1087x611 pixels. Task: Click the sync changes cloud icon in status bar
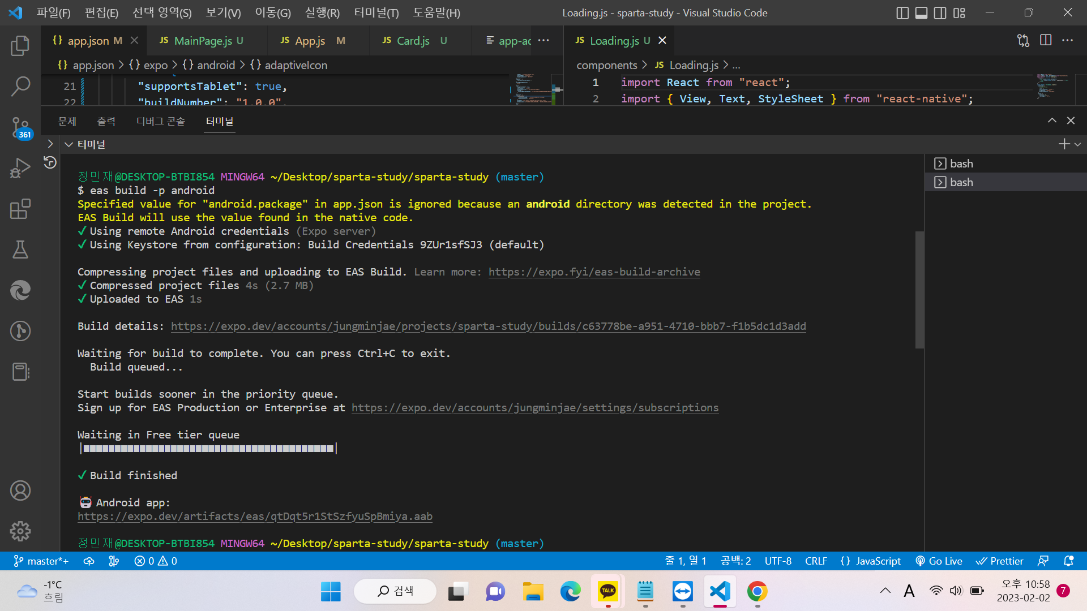pyautogui.click(x=89, y=561)
